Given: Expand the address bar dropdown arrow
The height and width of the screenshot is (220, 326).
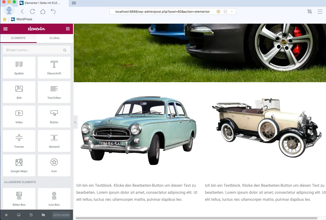Looking at the screenshot, I should (232, 12).
